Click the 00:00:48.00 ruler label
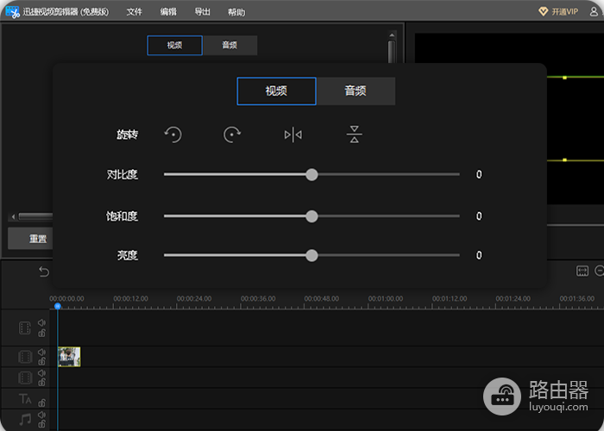604x431 pixels. pyautogui.click(x=322, y=298)
